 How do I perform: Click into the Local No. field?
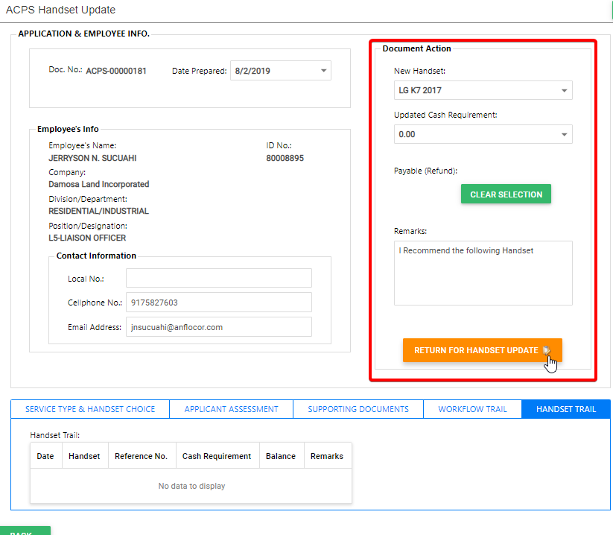tap(218, 279)
